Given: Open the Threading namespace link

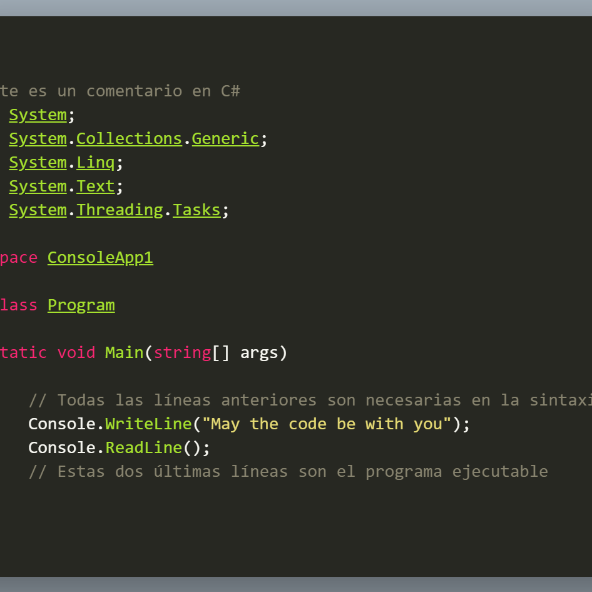Looking at the screenshot, I should tap(120, 210).
